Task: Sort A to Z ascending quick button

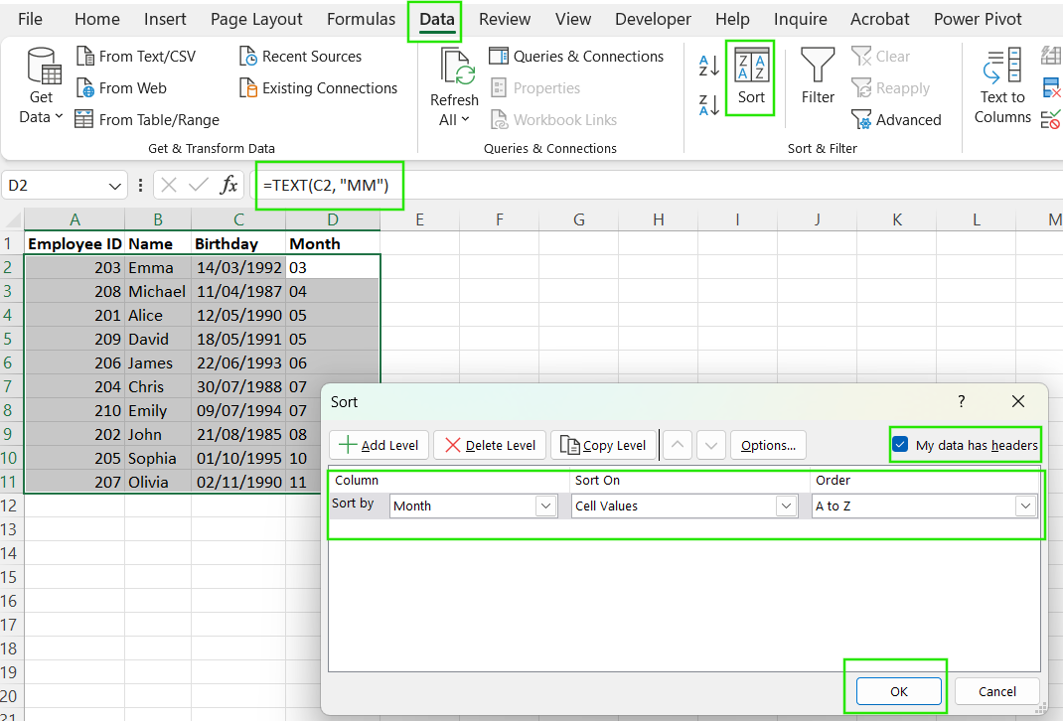Action: (x=709, y=67)
